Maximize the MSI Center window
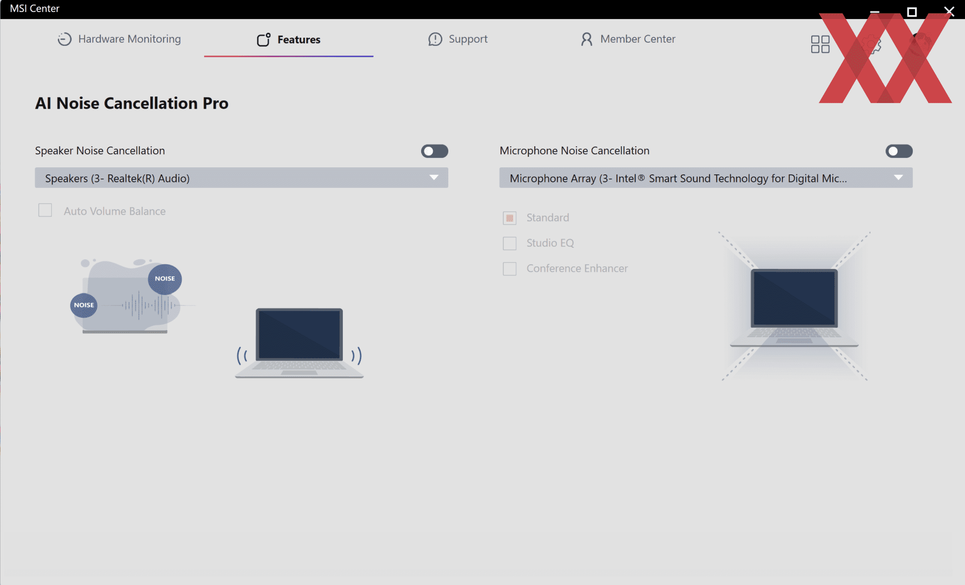This screenshot has height=585, width=965. (912, 11)
